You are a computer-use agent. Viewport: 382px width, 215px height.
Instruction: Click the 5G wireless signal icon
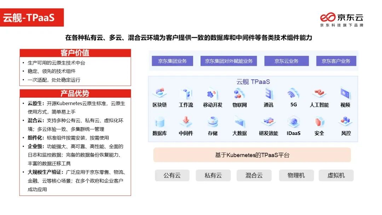[293, 93]
